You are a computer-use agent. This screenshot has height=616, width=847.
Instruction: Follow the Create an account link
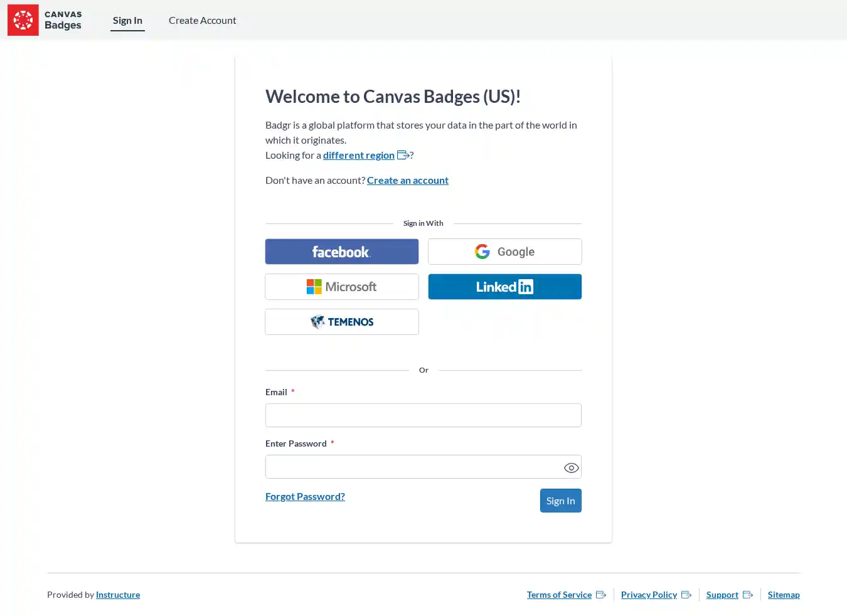407,180
